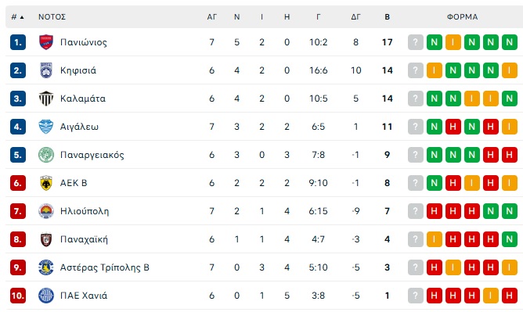This screenshot has width=523, height=312.
Task: Click the Πανιώνιος club crest icon
Action: coord(46,42)
